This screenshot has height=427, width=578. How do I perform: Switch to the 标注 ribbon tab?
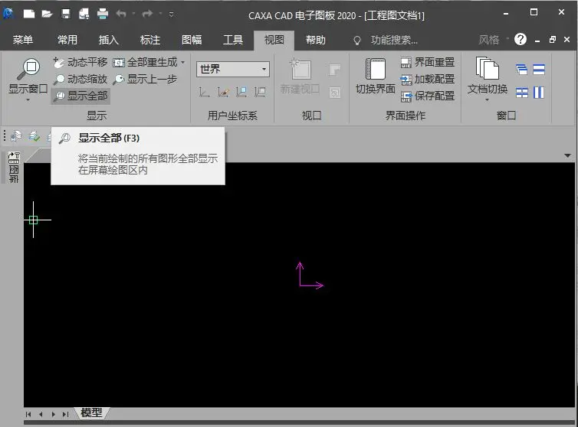coord(150,40)
